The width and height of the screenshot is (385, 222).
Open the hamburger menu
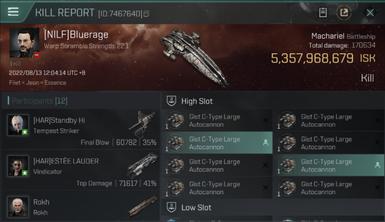click(x=13, y=12)
